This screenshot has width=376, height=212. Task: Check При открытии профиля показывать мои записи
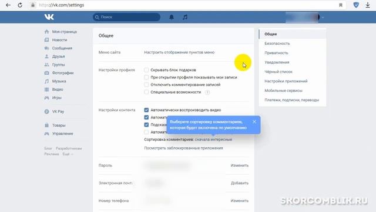pyautogui.click(x=146, y=77)
